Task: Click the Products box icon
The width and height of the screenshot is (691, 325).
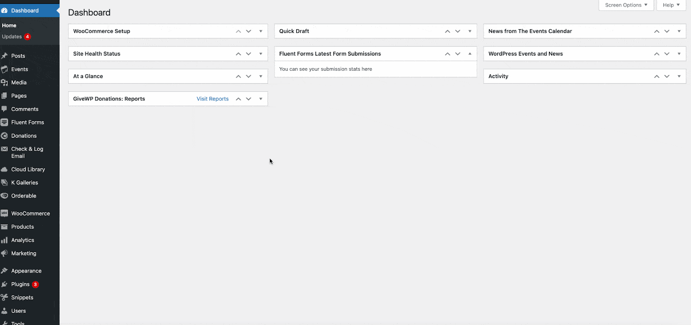Action: pyautogui.click(x=4, y=227)
